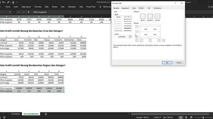Select the thickest solid line style
Screen dimensions: 213x119
(x=127, y=28)
